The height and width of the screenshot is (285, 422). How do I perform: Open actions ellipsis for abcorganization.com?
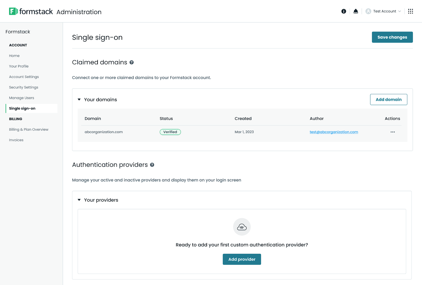(392, 132)
